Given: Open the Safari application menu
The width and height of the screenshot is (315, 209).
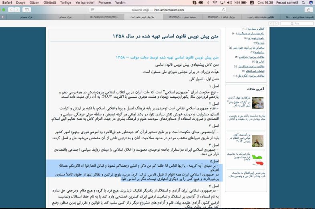Looking at the screenshot, I should (7, 3).
